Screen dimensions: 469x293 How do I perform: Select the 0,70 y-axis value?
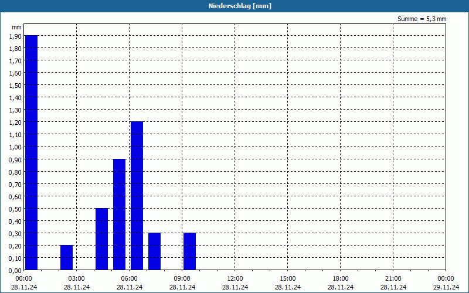pos(16,184)
